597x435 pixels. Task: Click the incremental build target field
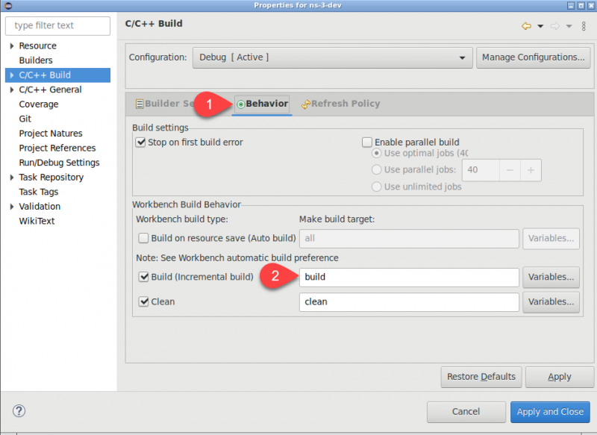click(x=409, y=277)
